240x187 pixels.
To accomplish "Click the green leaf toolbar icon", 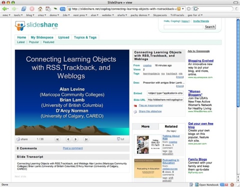I will pyautogui.click(x=55, y=8).
